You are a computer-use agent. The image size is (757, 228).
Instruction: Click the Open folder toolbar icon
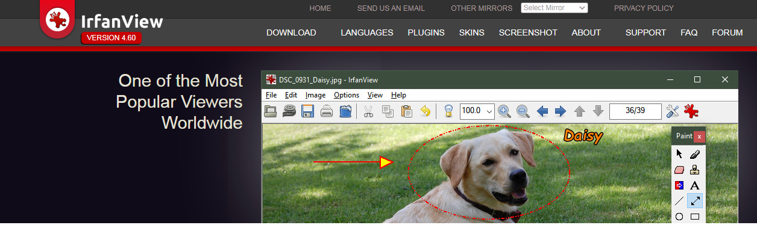[271, 111]
